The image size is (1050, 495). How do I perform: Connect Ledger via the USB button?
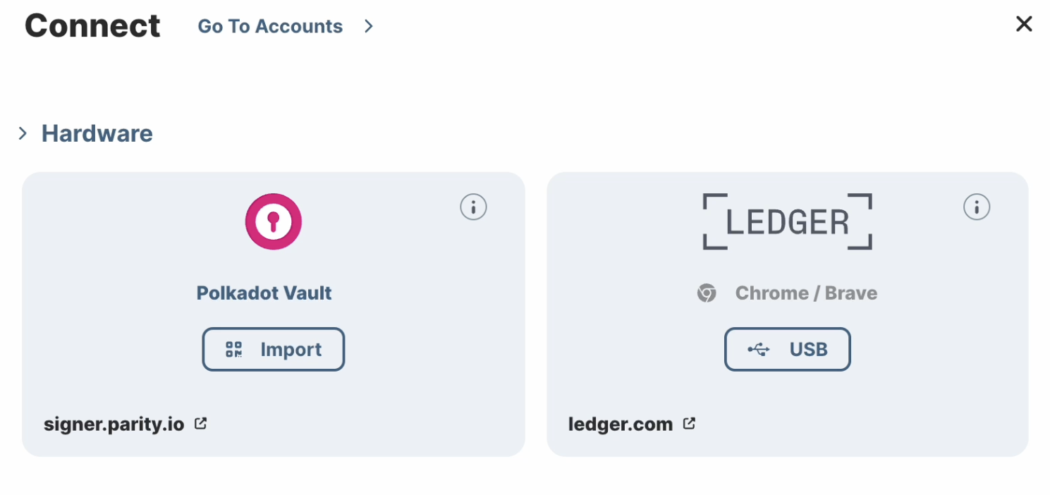787,350
